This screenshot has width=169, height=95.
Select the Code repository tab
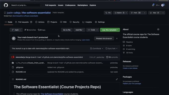pyautogui.click(x=8, y=22)
